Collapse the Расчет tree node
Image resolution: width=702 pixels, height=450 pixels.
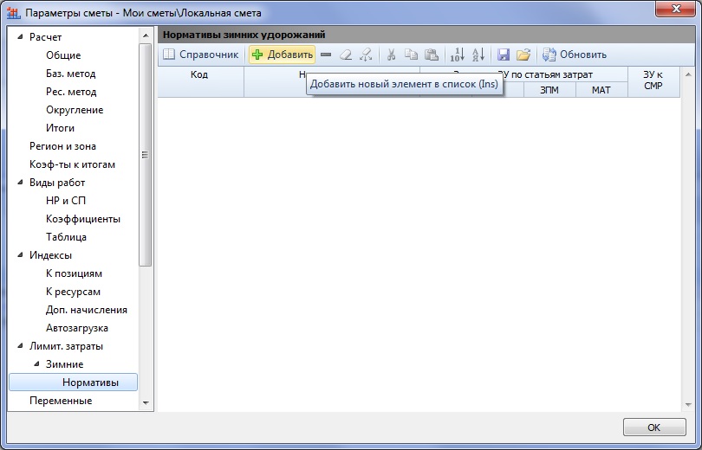[x=20, y=37]
